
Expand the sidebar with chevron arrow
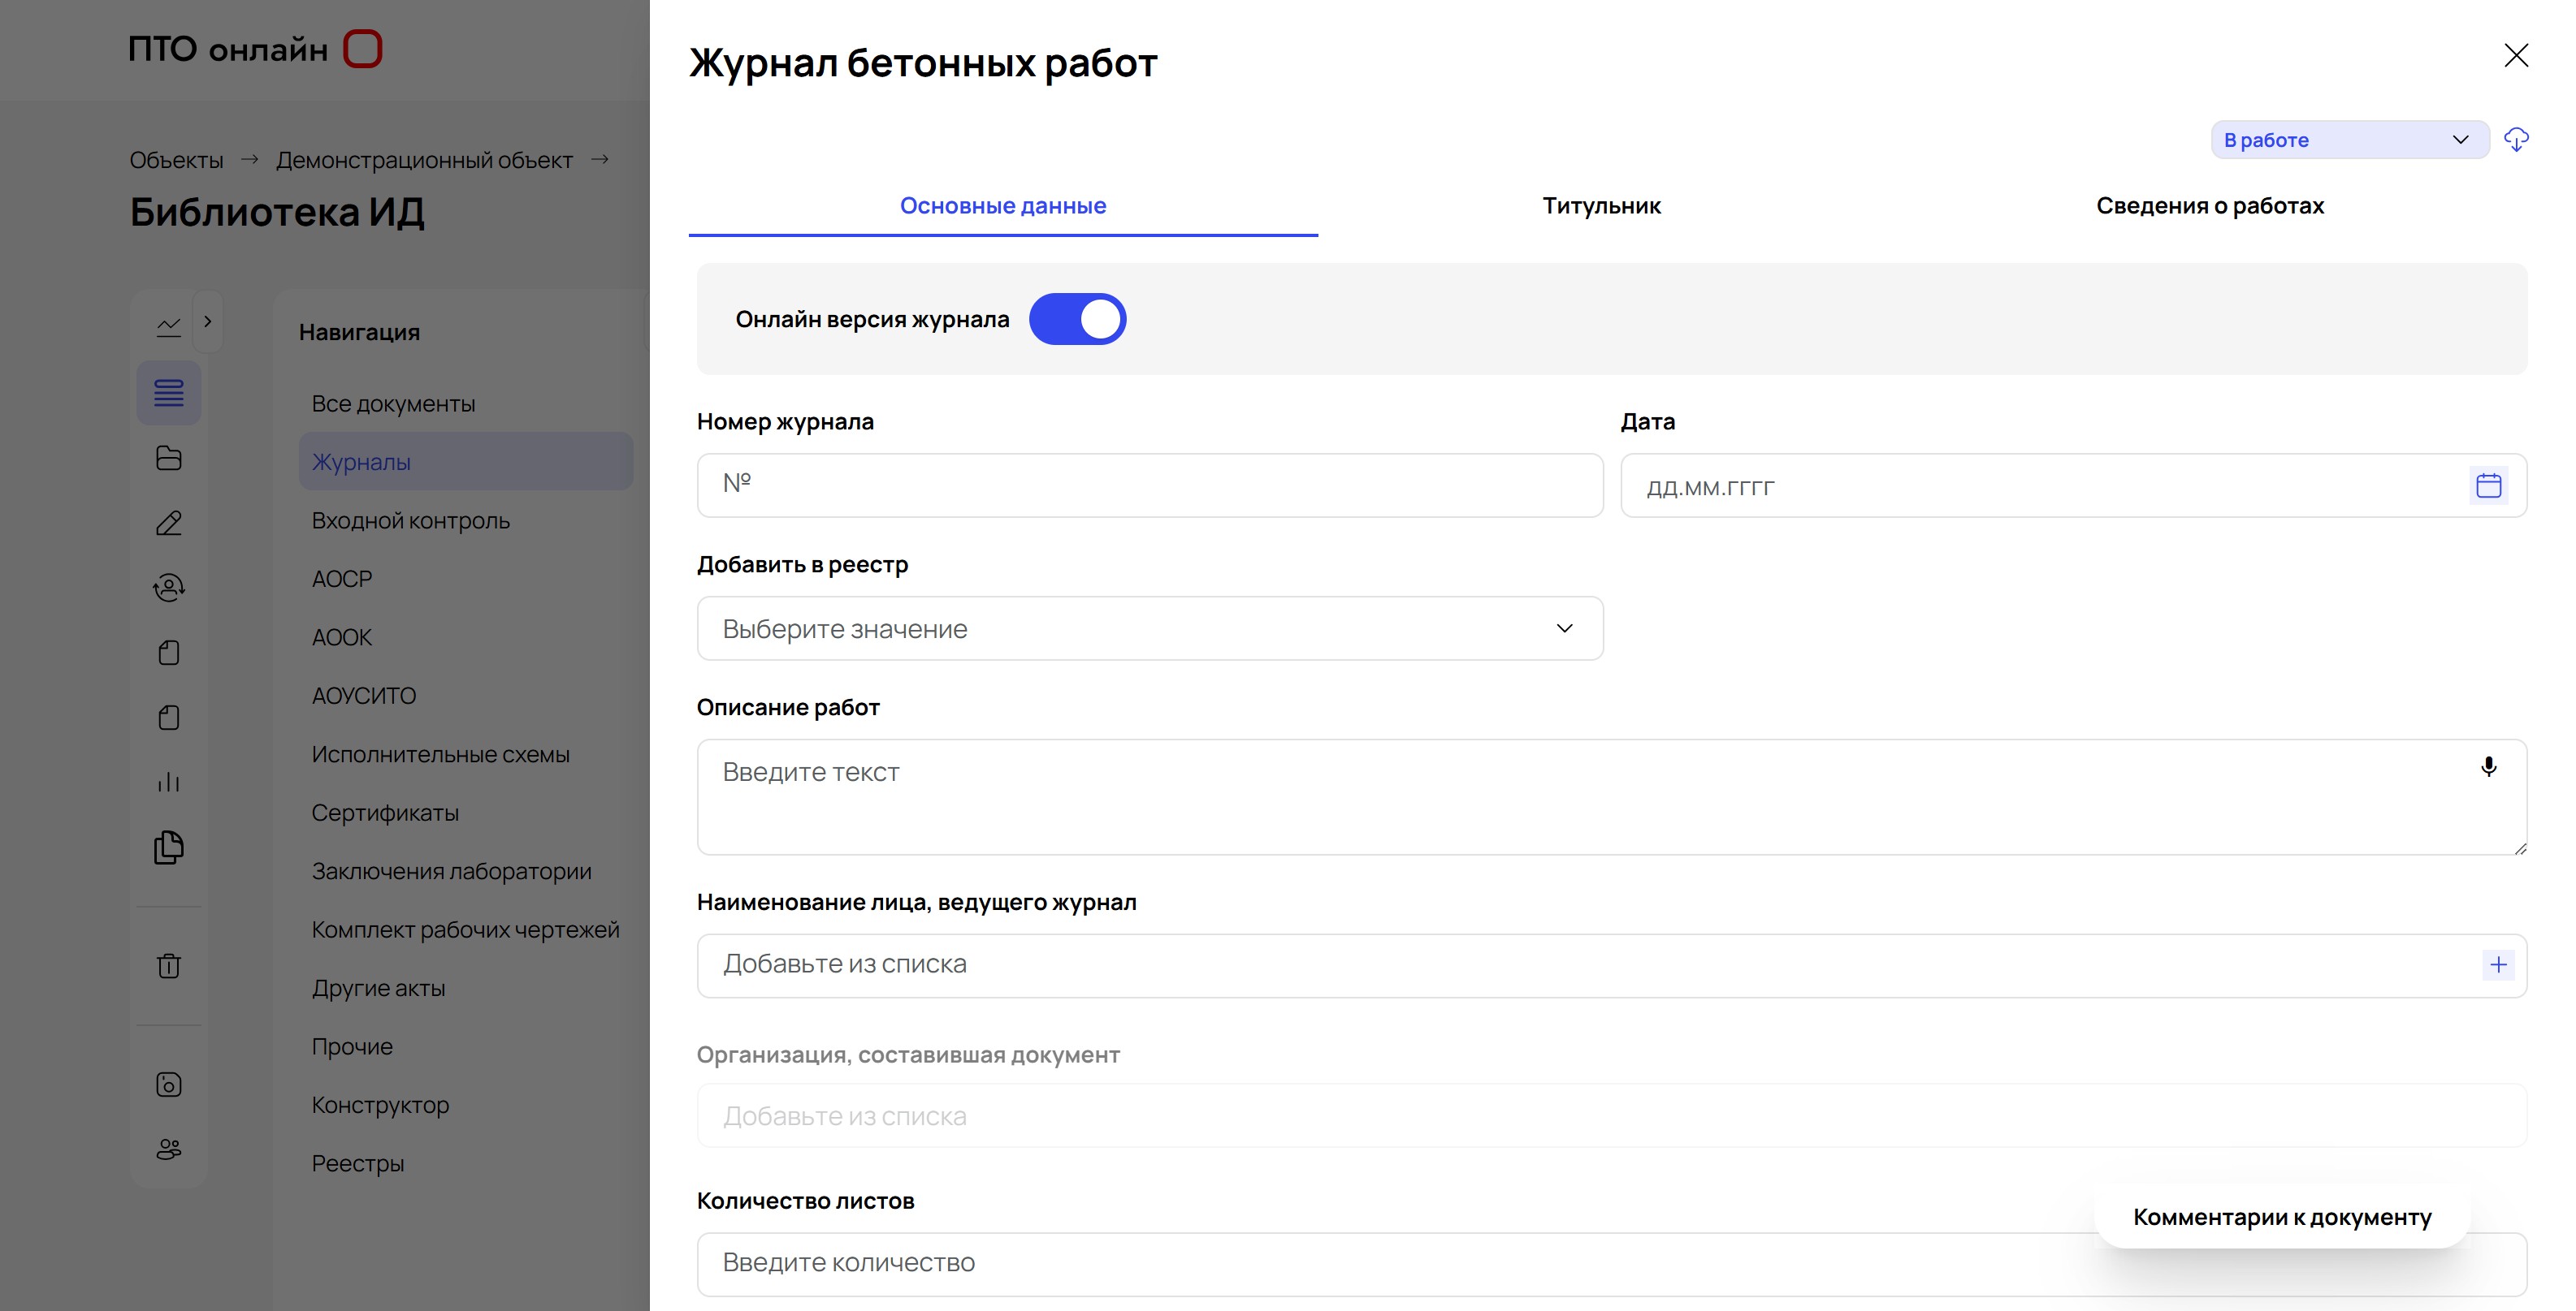207,321
